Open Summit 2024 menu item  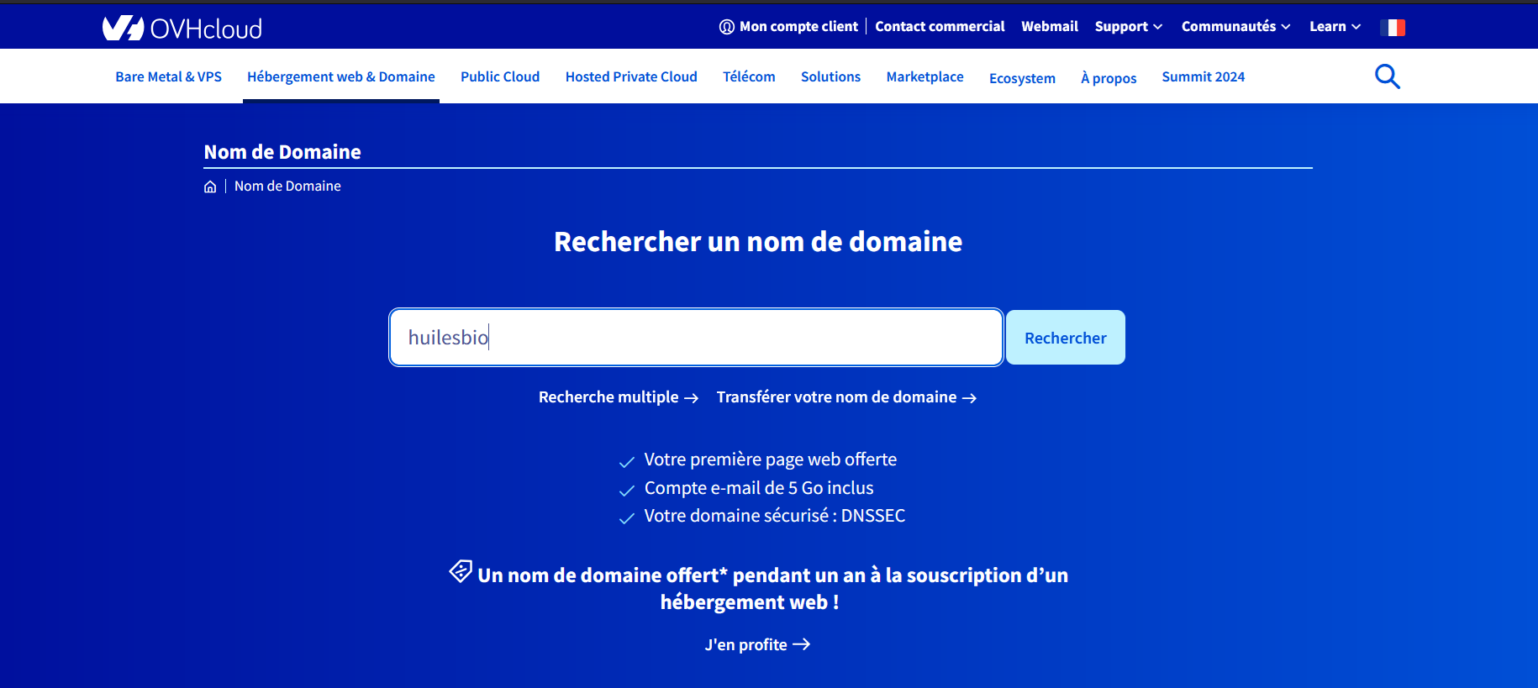point(1203,76)
